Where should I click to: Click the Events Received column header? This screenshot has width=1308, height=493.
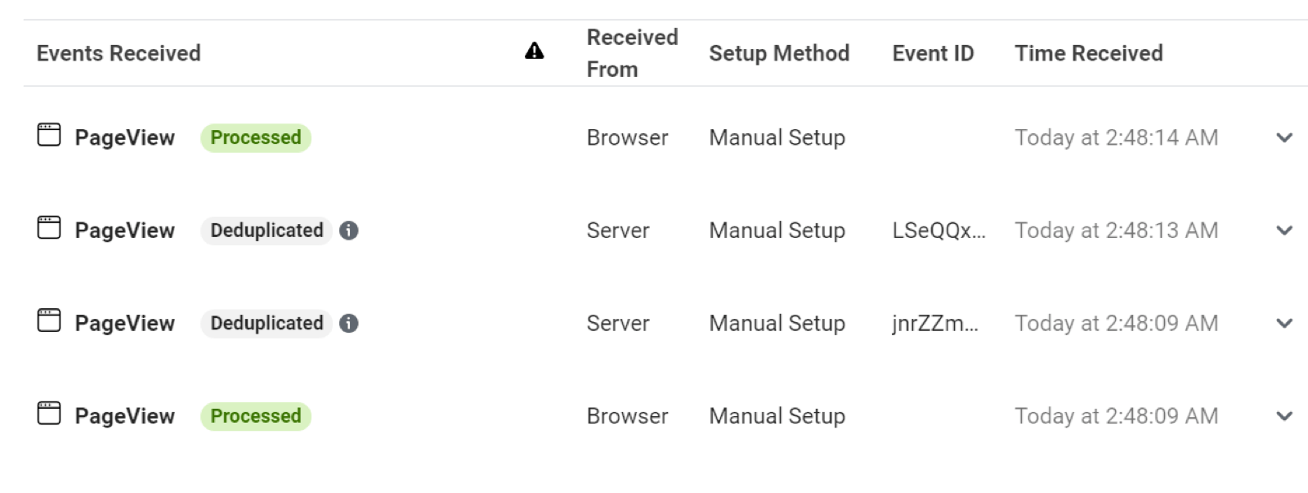[x=119, y=53]
